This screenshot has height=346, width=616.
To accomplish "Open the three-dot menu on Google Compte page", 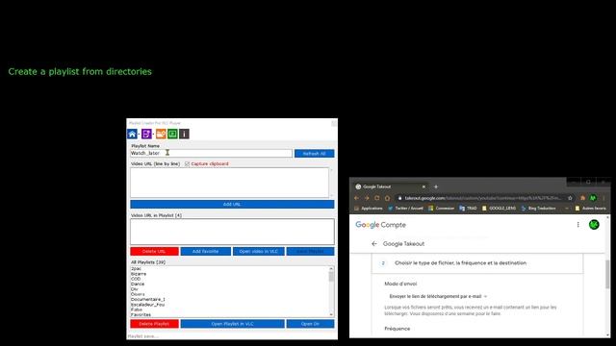I will (577, 225).
